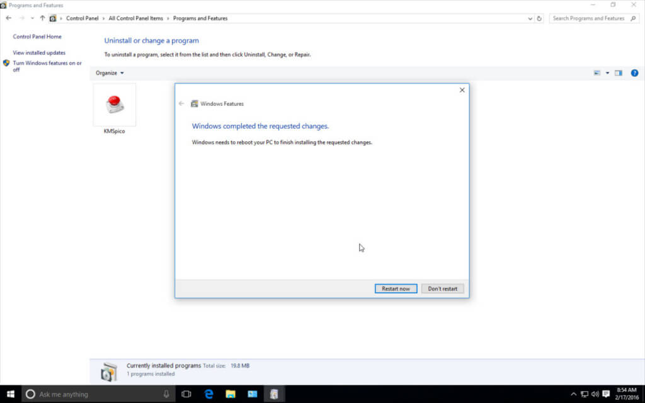
Task: Click the 'Uninstall or change a program' heading
Action: tap(151, 41)
